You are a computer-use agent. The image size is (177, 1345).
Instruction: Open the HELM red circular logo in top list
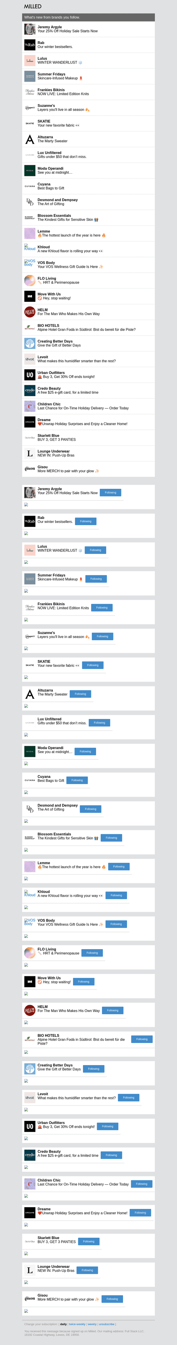(30, 312)
